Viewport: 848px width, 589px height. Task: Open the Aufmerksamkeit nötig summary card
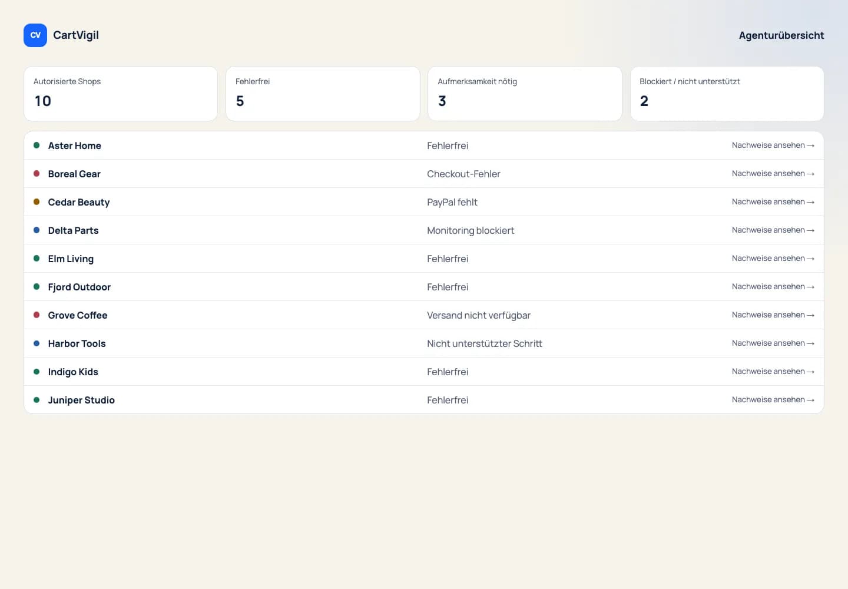click(525, 94)
